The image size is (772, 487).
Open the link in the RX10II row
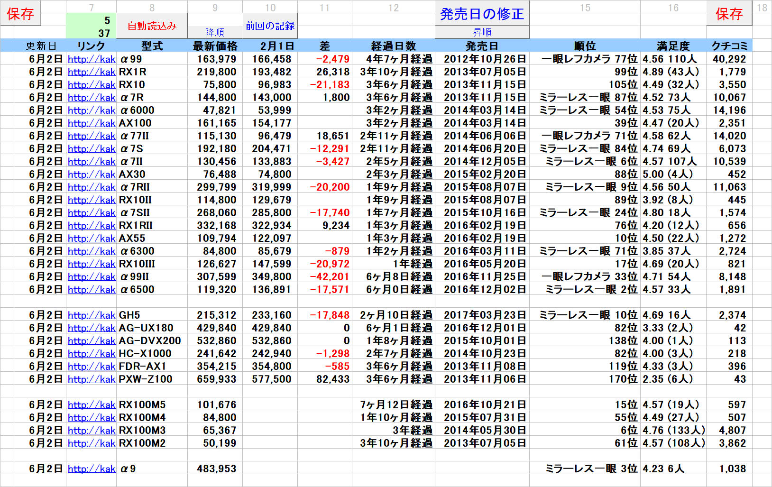click(92, 200)
